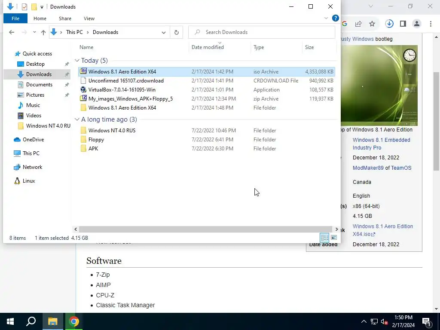
Task: Switch to Details view button
Action: (x=325, y=238)
